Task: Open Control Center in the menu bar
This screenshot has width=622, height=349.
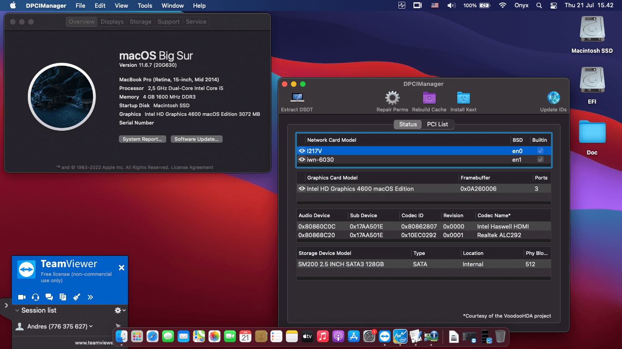Action: (553, 5)
